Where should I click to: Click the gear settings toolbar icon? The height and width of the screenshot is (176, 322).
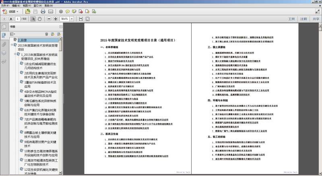click(x=61, y=12)
